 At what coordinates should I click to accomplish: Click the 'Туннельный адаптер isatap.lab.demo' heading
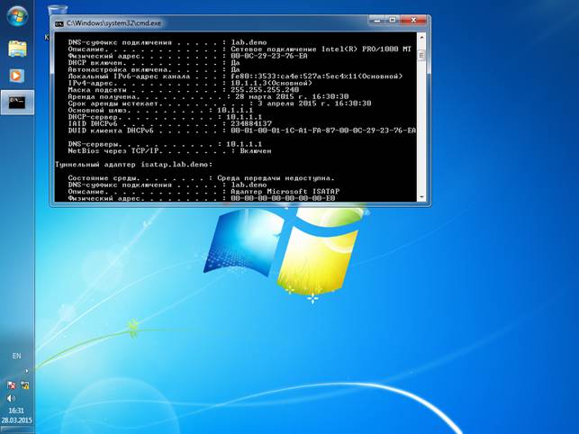(133, 165)
